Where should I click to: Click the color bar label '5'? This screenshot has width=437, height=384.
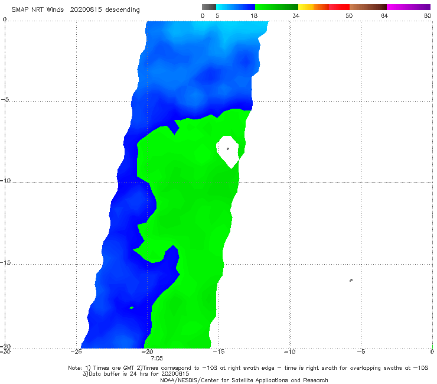tap(217, 16)
